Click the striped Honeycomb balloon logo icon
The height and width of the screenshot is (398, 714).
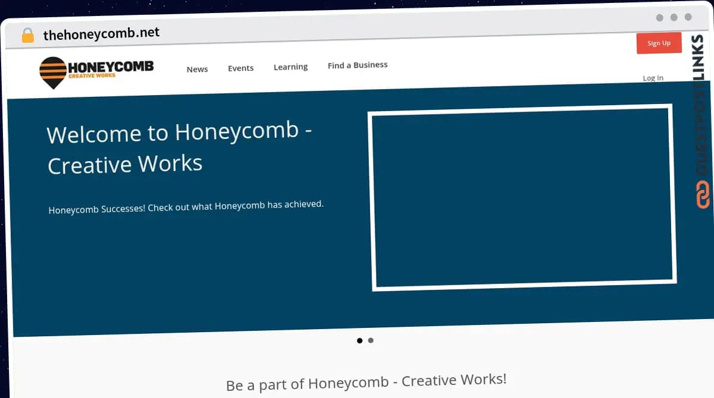point(52,72)
